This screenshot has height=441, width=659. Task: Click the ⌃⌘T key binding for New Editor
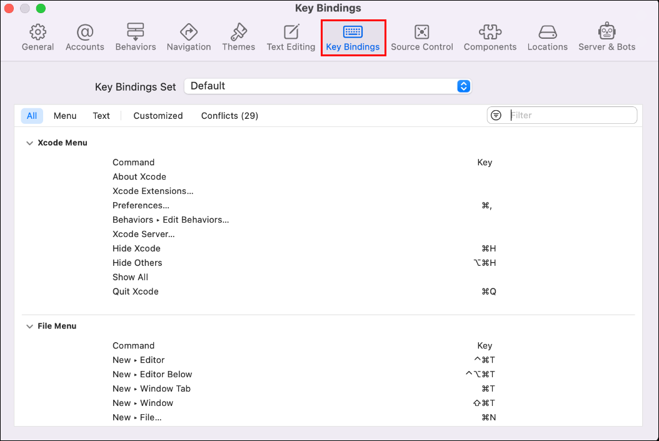(x=485, y=360)
